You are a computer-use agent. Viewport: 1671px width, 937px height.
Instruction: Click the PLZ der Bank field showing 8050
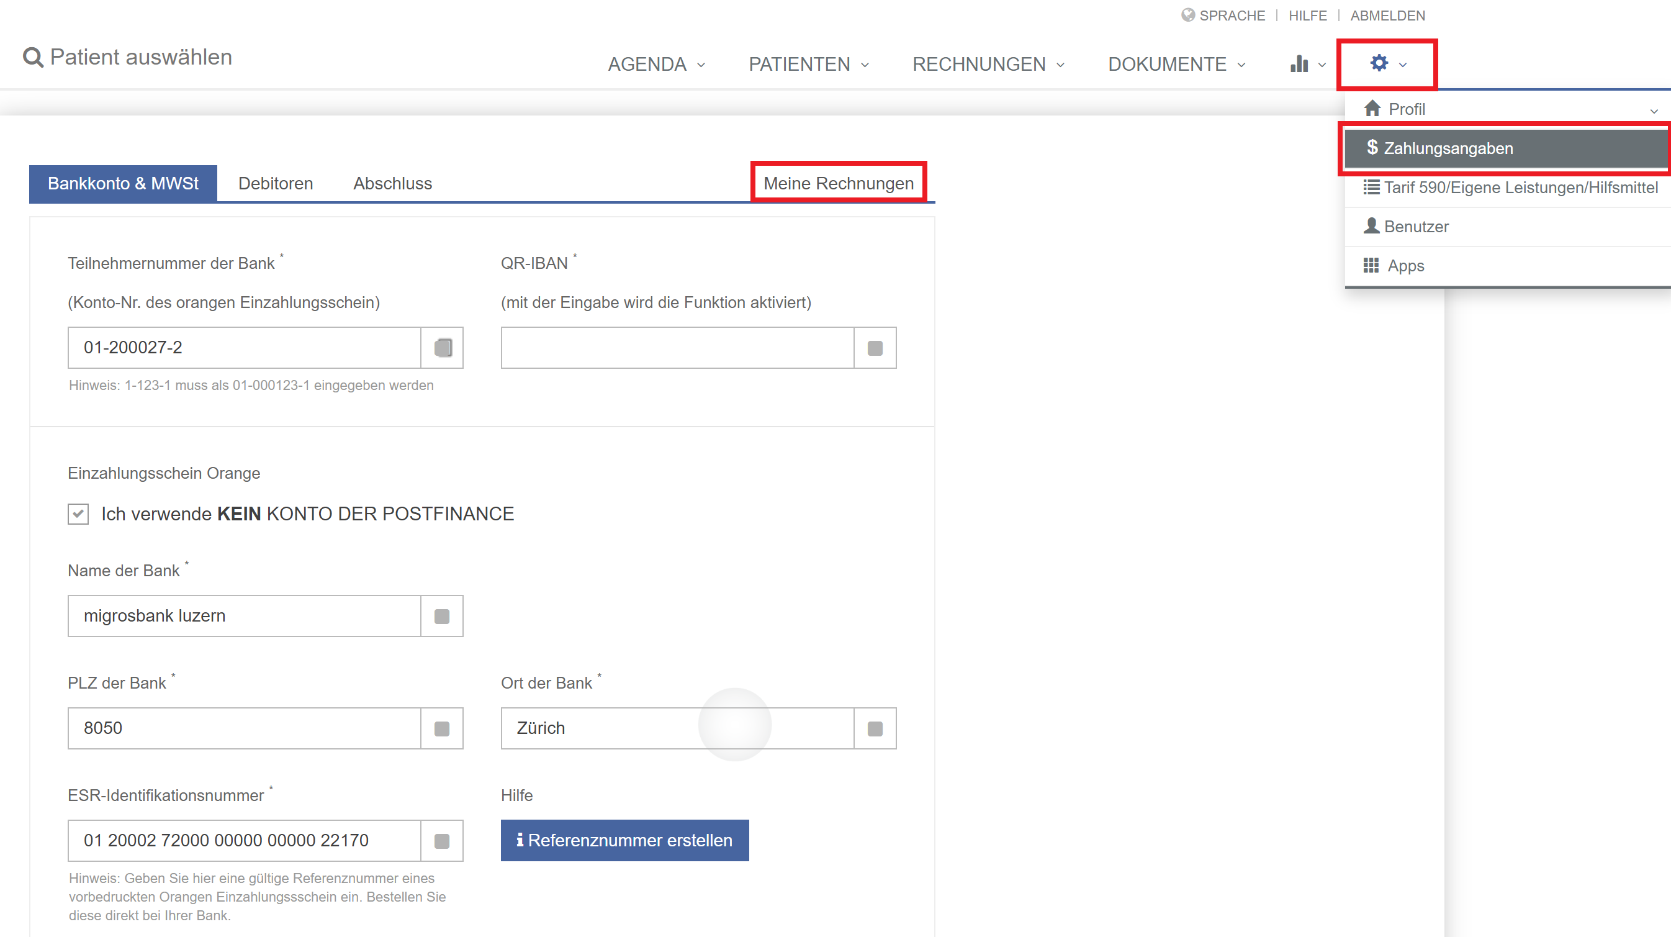[245, 728]
